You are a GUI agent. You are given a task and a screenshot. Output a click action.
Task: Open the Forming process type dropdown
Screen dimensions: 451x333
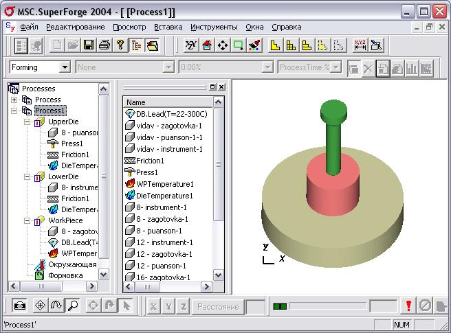[65, 67]
